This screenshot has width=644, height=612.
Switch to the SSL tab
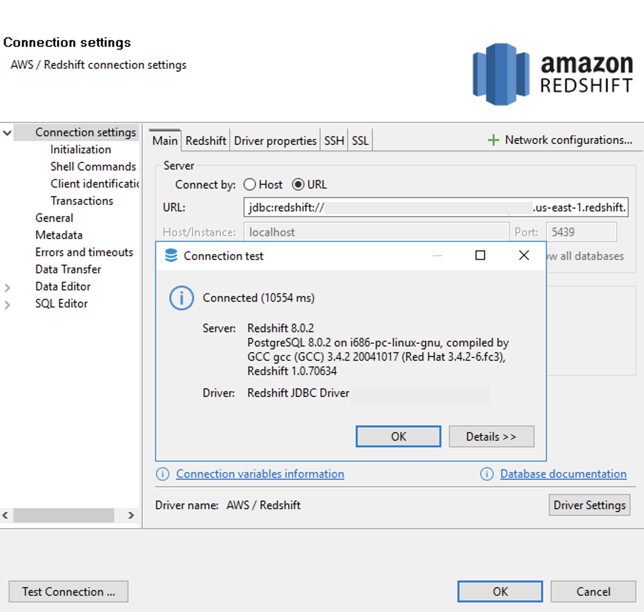360,141
